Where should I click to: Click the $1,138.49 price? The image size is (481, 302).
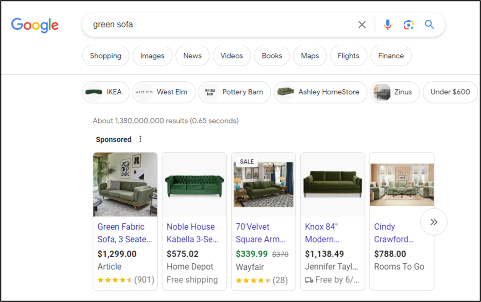click(x=324, y=254)
